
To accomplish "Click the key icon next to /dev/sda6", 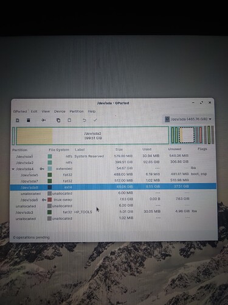I will click(x=44, y=200).
